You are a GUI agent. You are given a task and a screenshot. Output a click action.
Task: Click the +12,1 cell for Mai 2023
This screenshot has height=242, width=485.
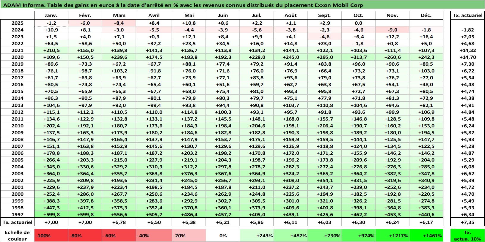coord(189,37)
